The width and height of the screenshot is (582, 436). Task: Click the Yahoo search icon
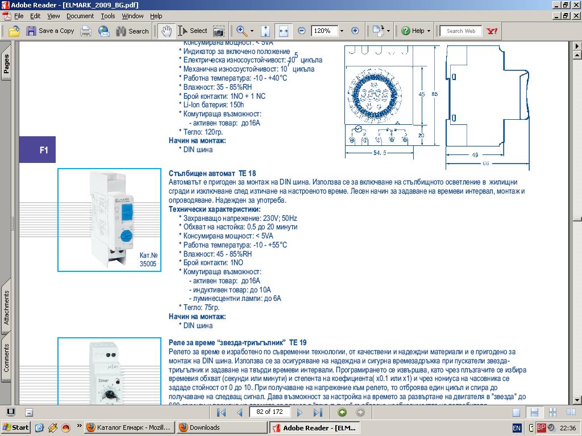click(492, 31)
